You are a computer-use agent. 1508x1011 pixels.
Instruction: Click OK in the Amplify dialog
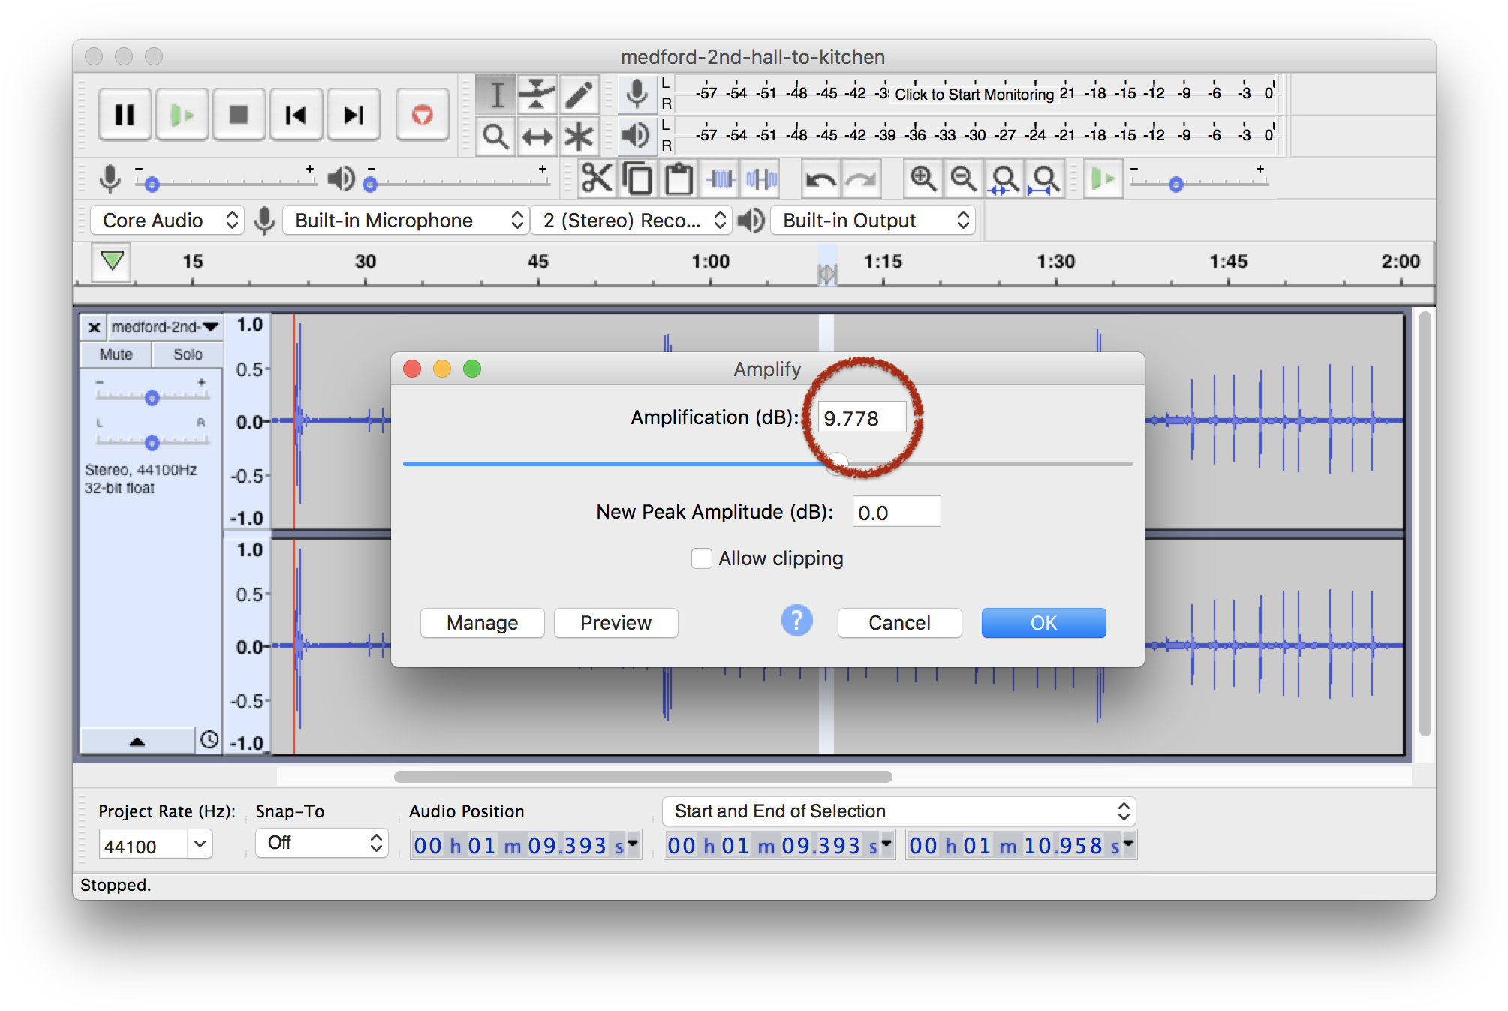pos(1043,623)
